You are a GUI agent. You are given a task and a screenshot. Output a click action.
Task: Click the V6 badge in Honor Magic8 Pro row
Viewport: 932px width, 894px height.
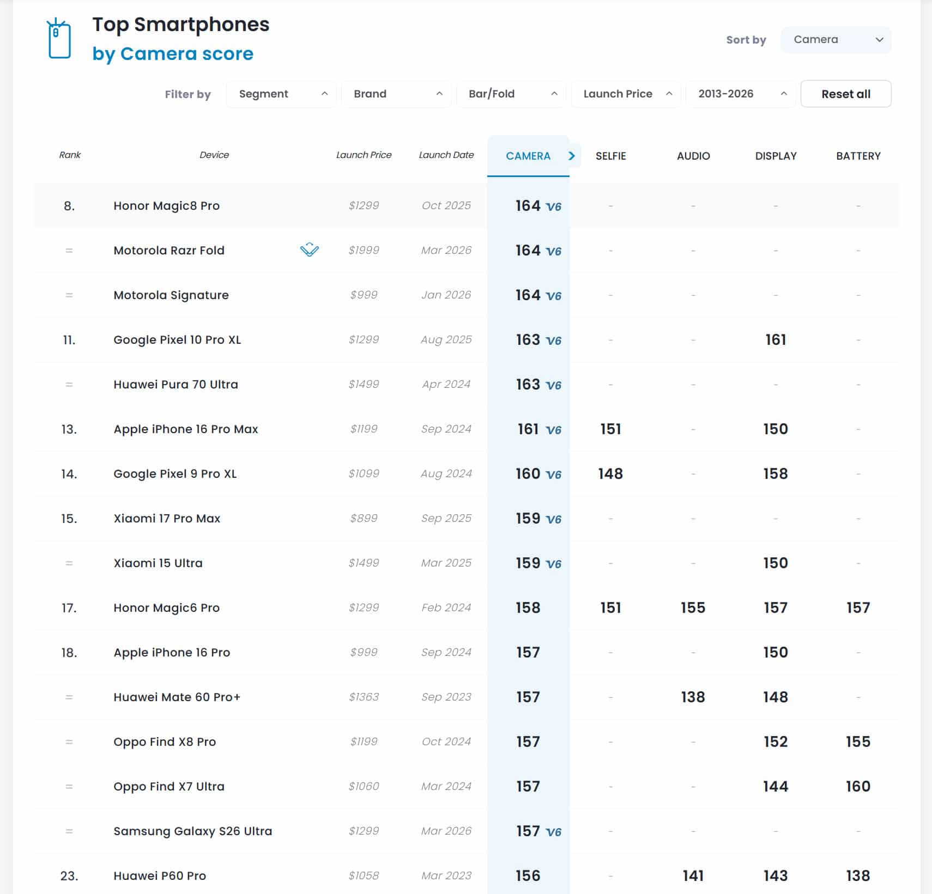click(553, 206)
